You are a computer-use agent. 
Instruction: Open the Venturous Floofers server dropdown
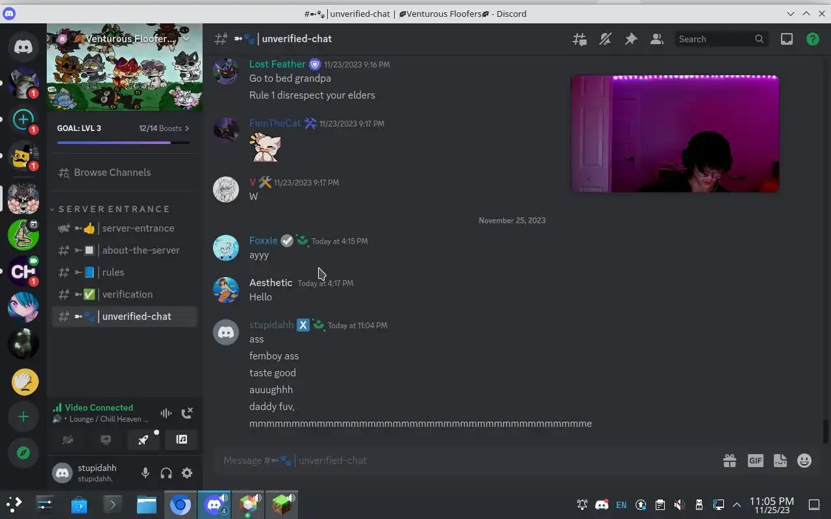pos(125,39)
